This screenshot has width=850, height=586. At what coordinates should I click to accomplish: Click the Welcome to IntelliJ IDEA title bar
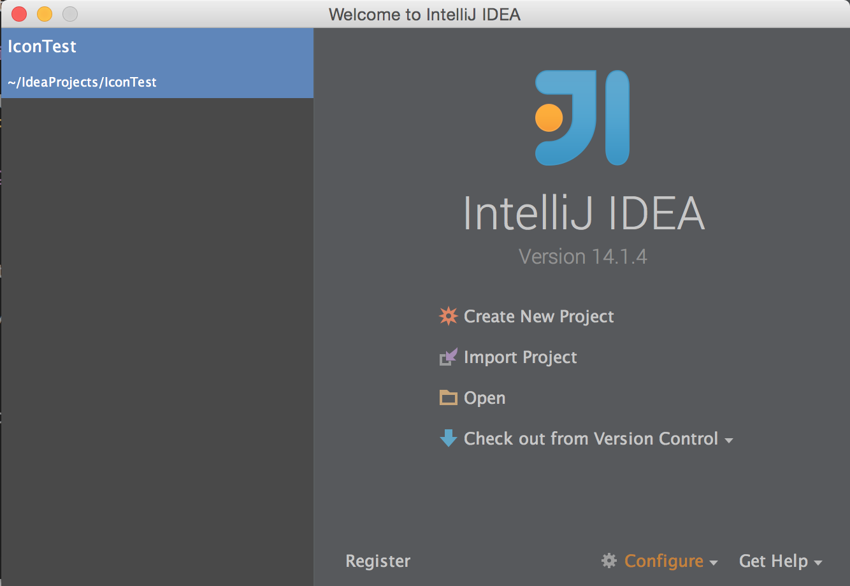coord(424,14)
